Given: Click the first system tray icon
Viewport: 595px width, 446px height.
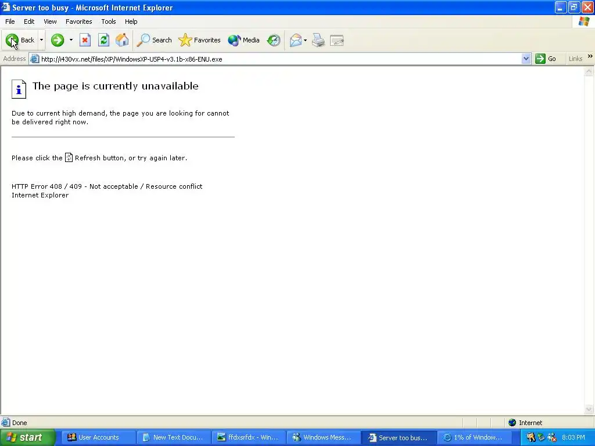Looking at the screenshot, I should (x=531, y=438).
